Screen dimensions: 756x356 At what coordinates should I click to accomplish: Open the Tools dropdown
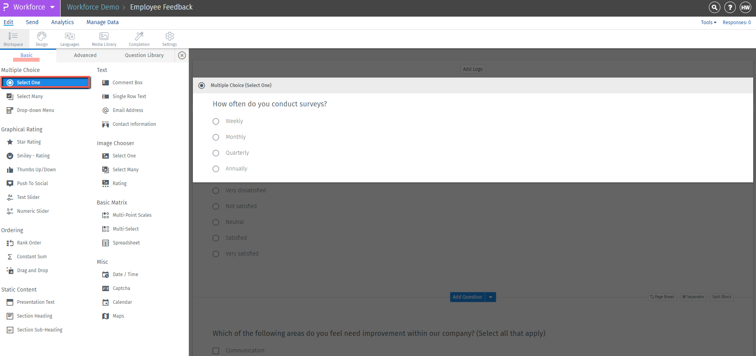pos(708,22)
